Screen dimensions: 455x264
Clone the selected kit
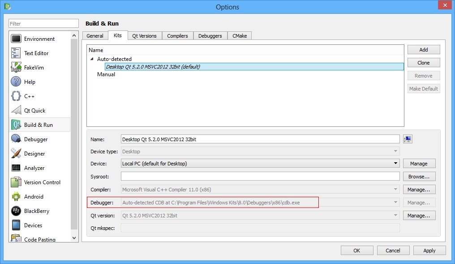424,63
